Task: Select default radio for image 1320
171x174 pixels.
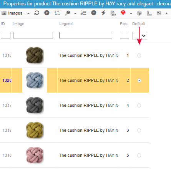Action: pos(139,80)
